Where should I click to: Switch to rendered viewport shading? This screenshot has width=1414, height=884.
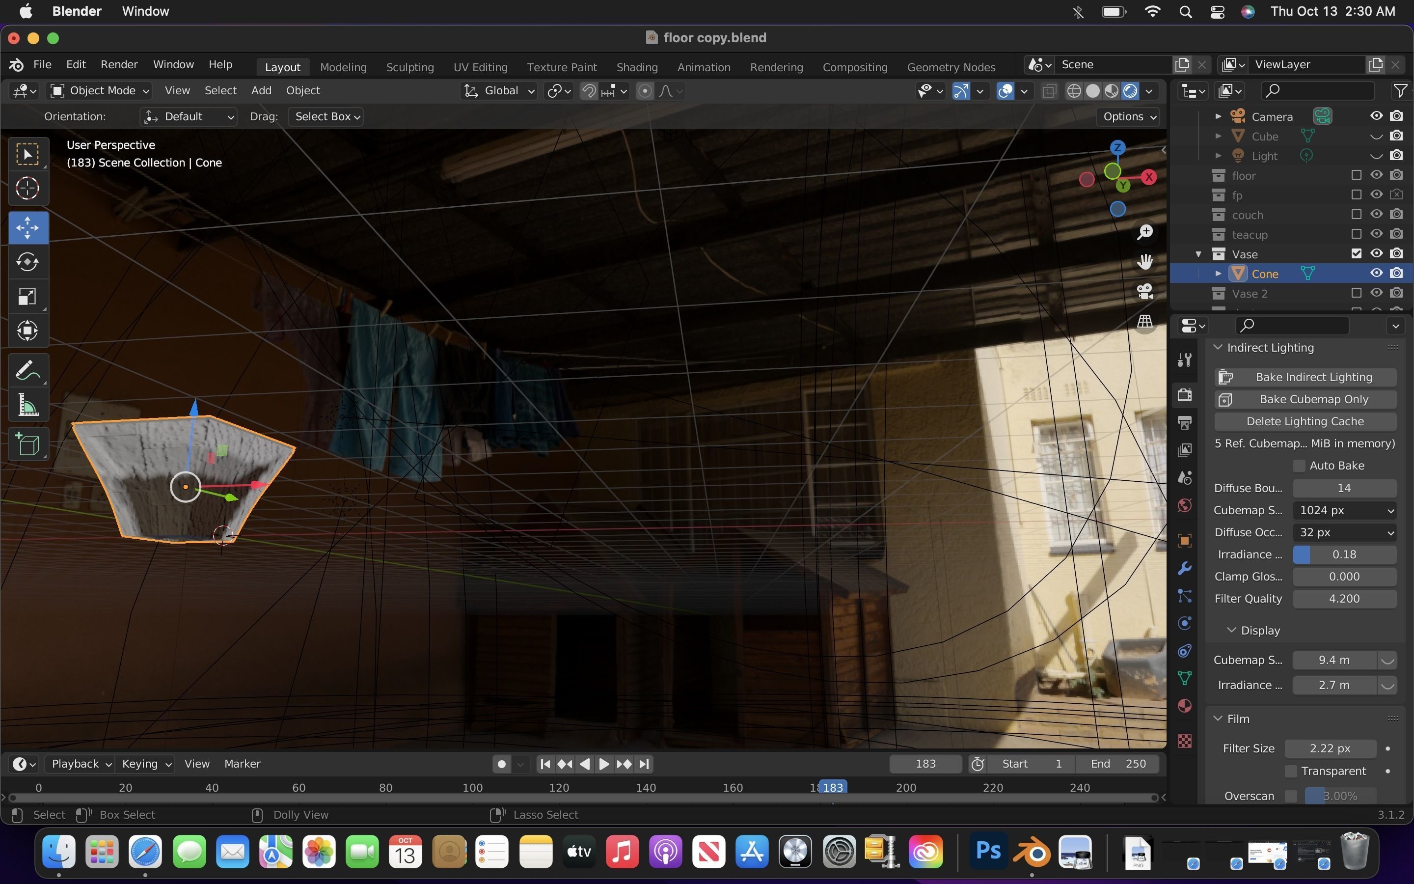(x=1130, y=91)
